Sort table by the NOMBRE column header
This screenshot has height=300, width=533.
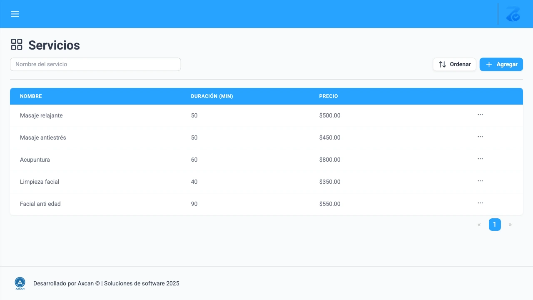tap(31, 96)
